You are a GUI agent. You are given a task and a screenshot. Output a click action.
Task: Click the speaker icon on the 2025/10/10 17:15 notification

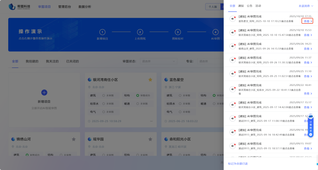233,19
